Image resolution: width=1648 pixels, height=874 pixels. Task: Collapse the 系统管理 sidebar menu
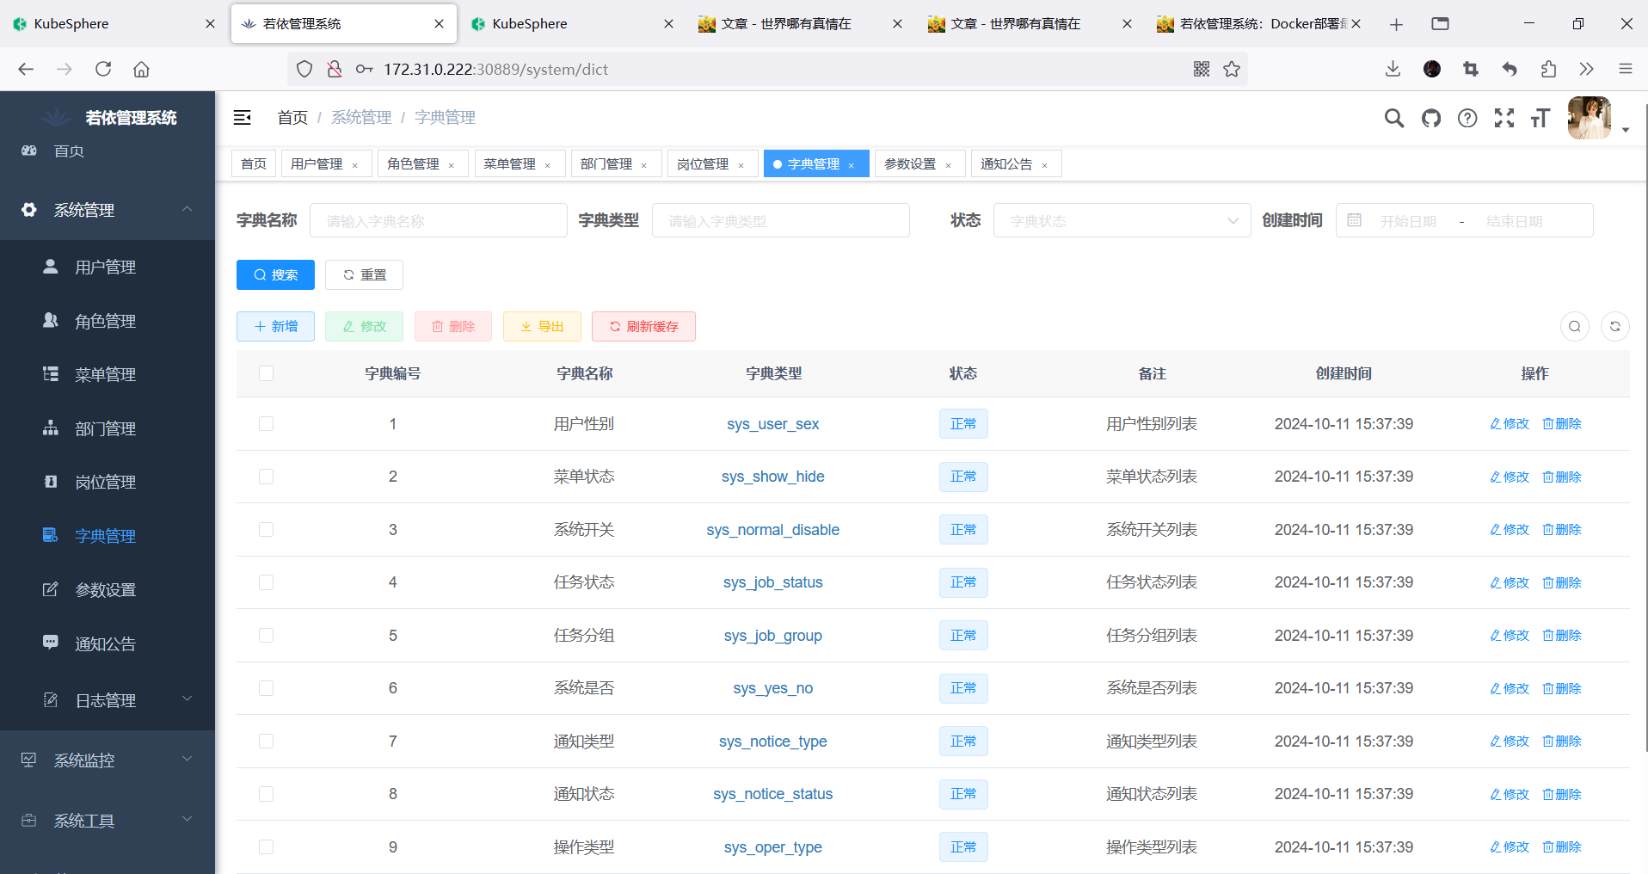108,210
